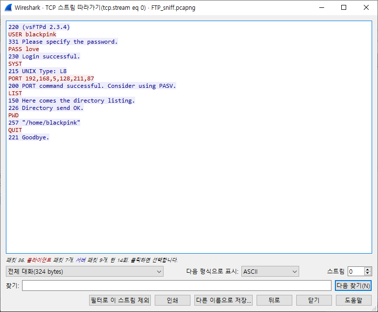
Task: Click the stream number input field
Action: (356, 271)
